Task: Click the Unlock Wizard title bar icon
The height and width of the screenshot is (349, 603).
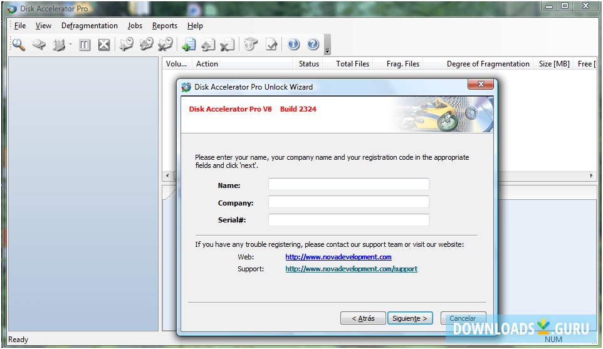Action: [186, 87]
